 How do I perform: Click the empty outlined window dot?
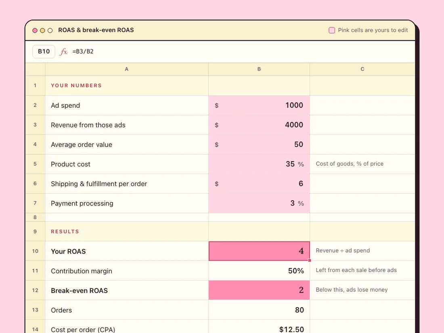coord(50,30)
